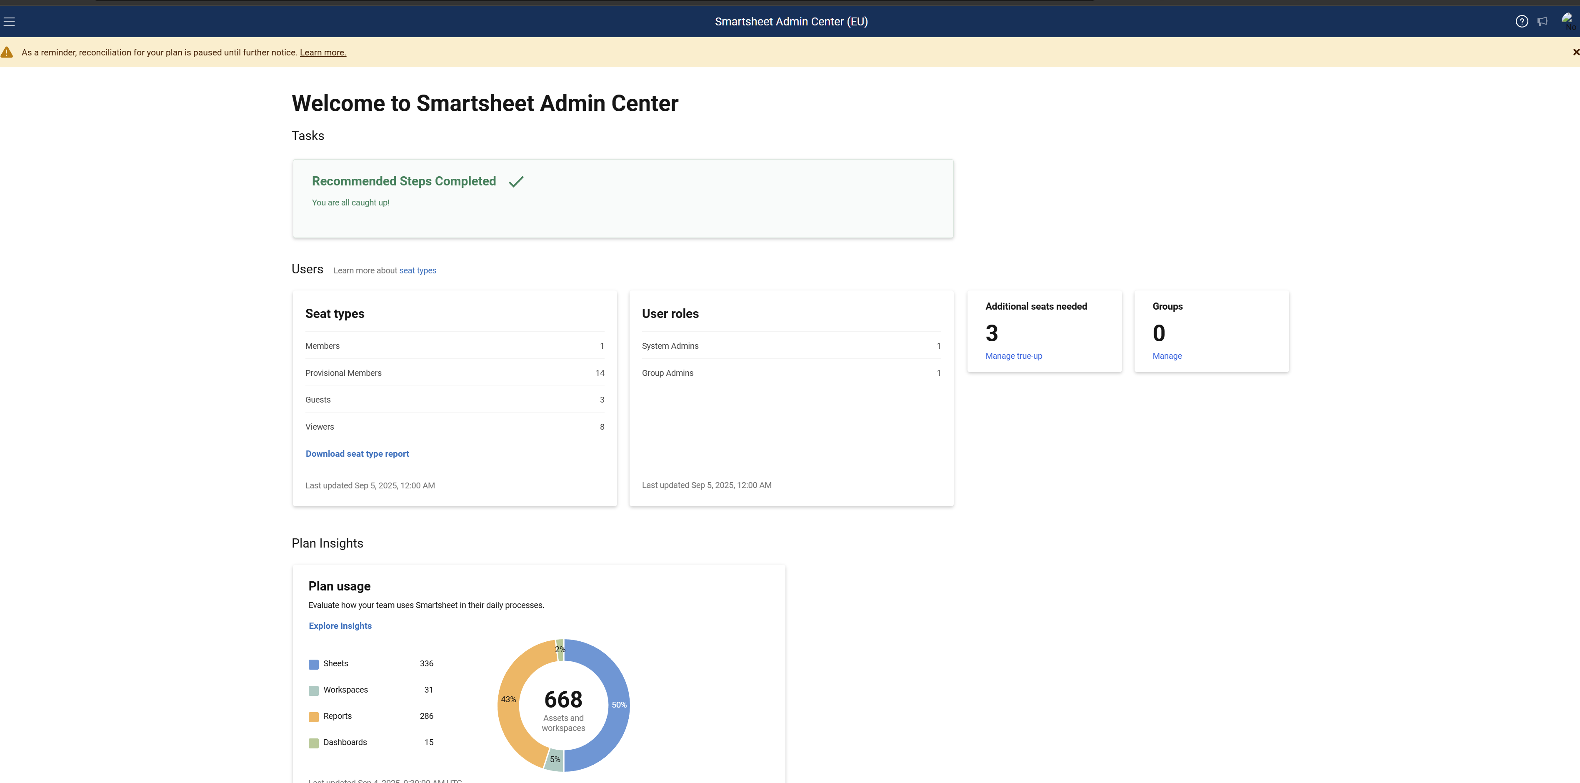Select the Viewers seat type row

click(455, 426)
